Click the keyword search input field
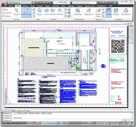The width and height of the screenshot is (136, 127). coord(84,3)
